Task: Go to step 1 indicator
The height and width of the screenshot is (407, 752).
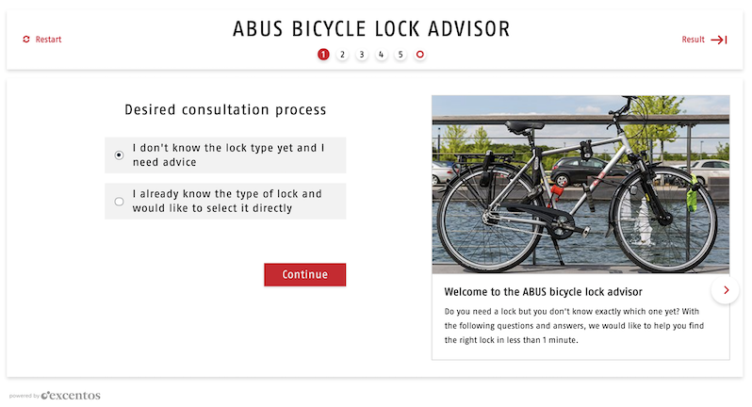Action: click(x=323, y=55)
